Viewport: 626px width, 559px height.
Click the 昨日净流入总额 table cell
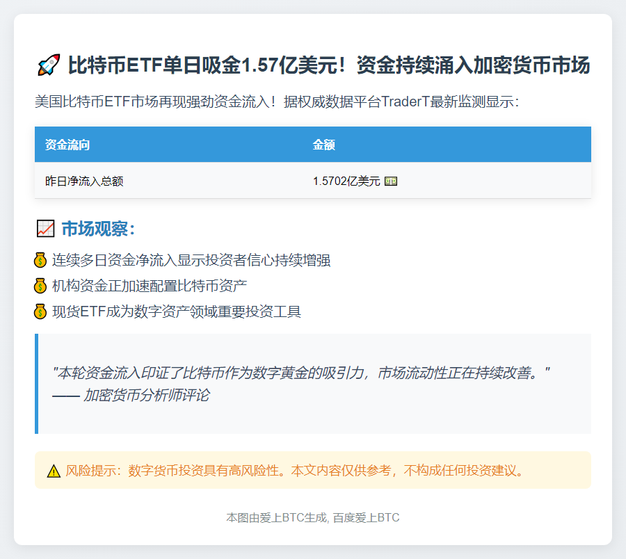84,181
